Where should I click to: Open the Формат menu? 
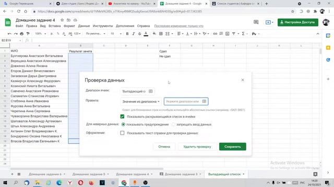click(69, 26)
